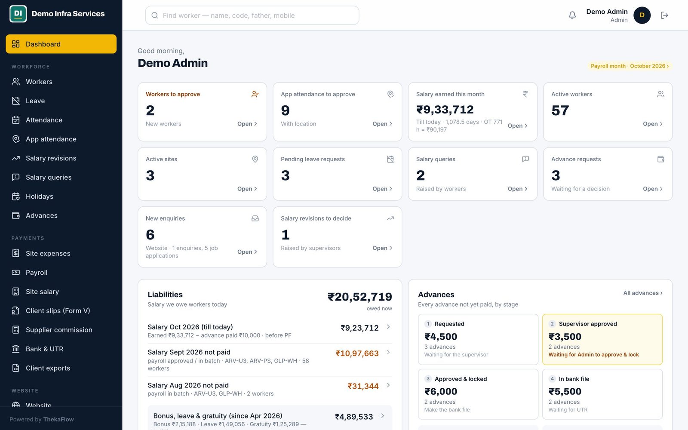Open link on Workers to approve card
Screen dimensions: 688x430
(247, 124)
